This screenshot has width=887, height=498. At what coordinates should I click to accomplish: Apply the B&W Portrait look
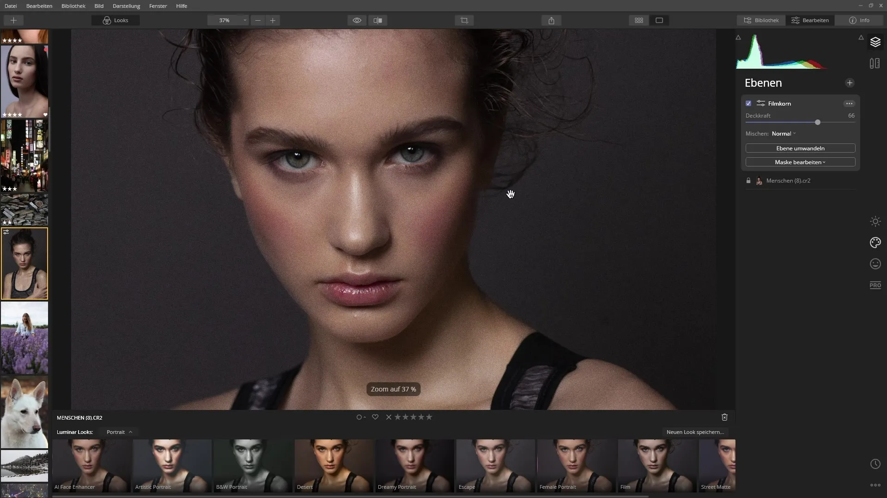click(x=253, y=466)
